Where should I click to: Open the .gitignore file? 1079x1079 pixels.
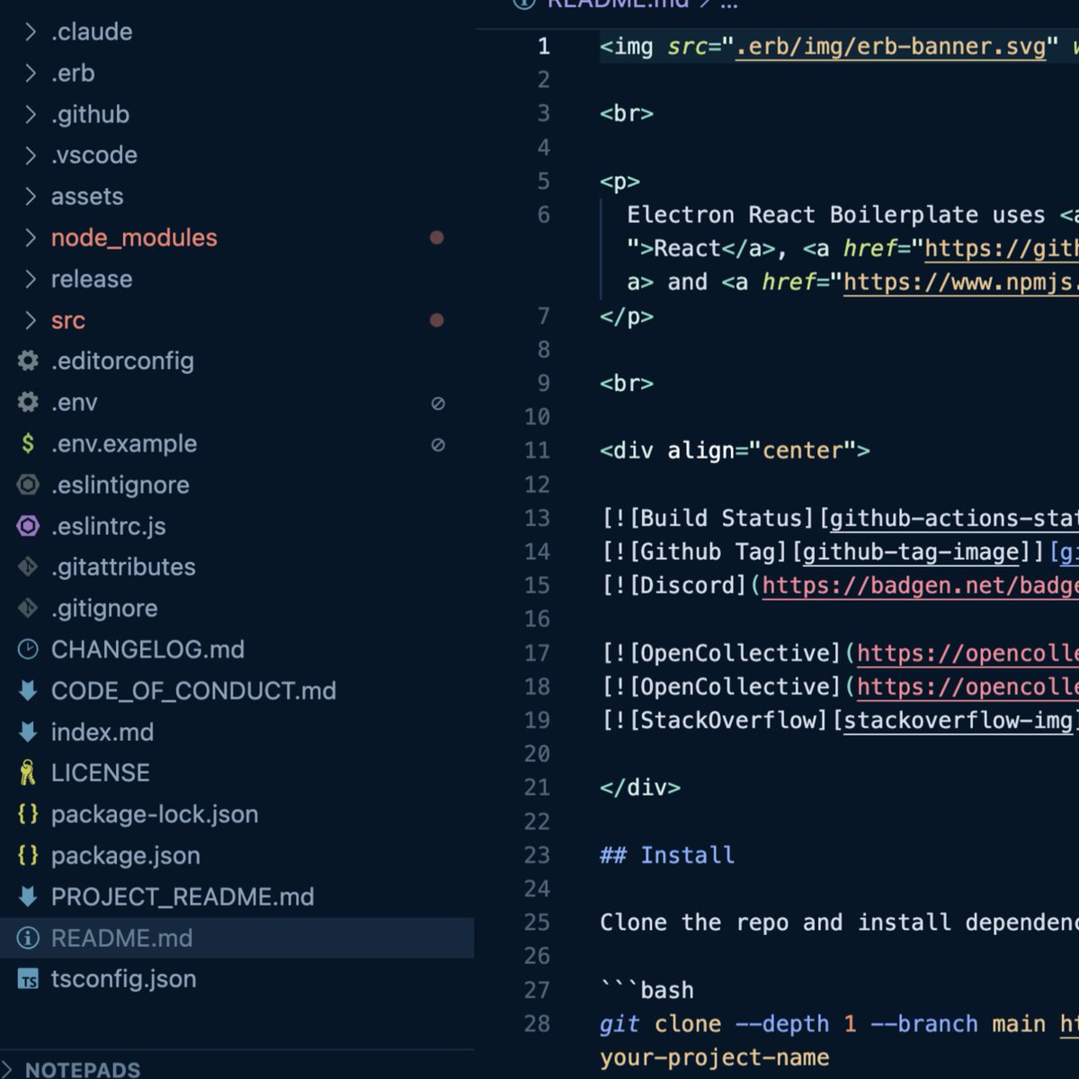[104, 609]
